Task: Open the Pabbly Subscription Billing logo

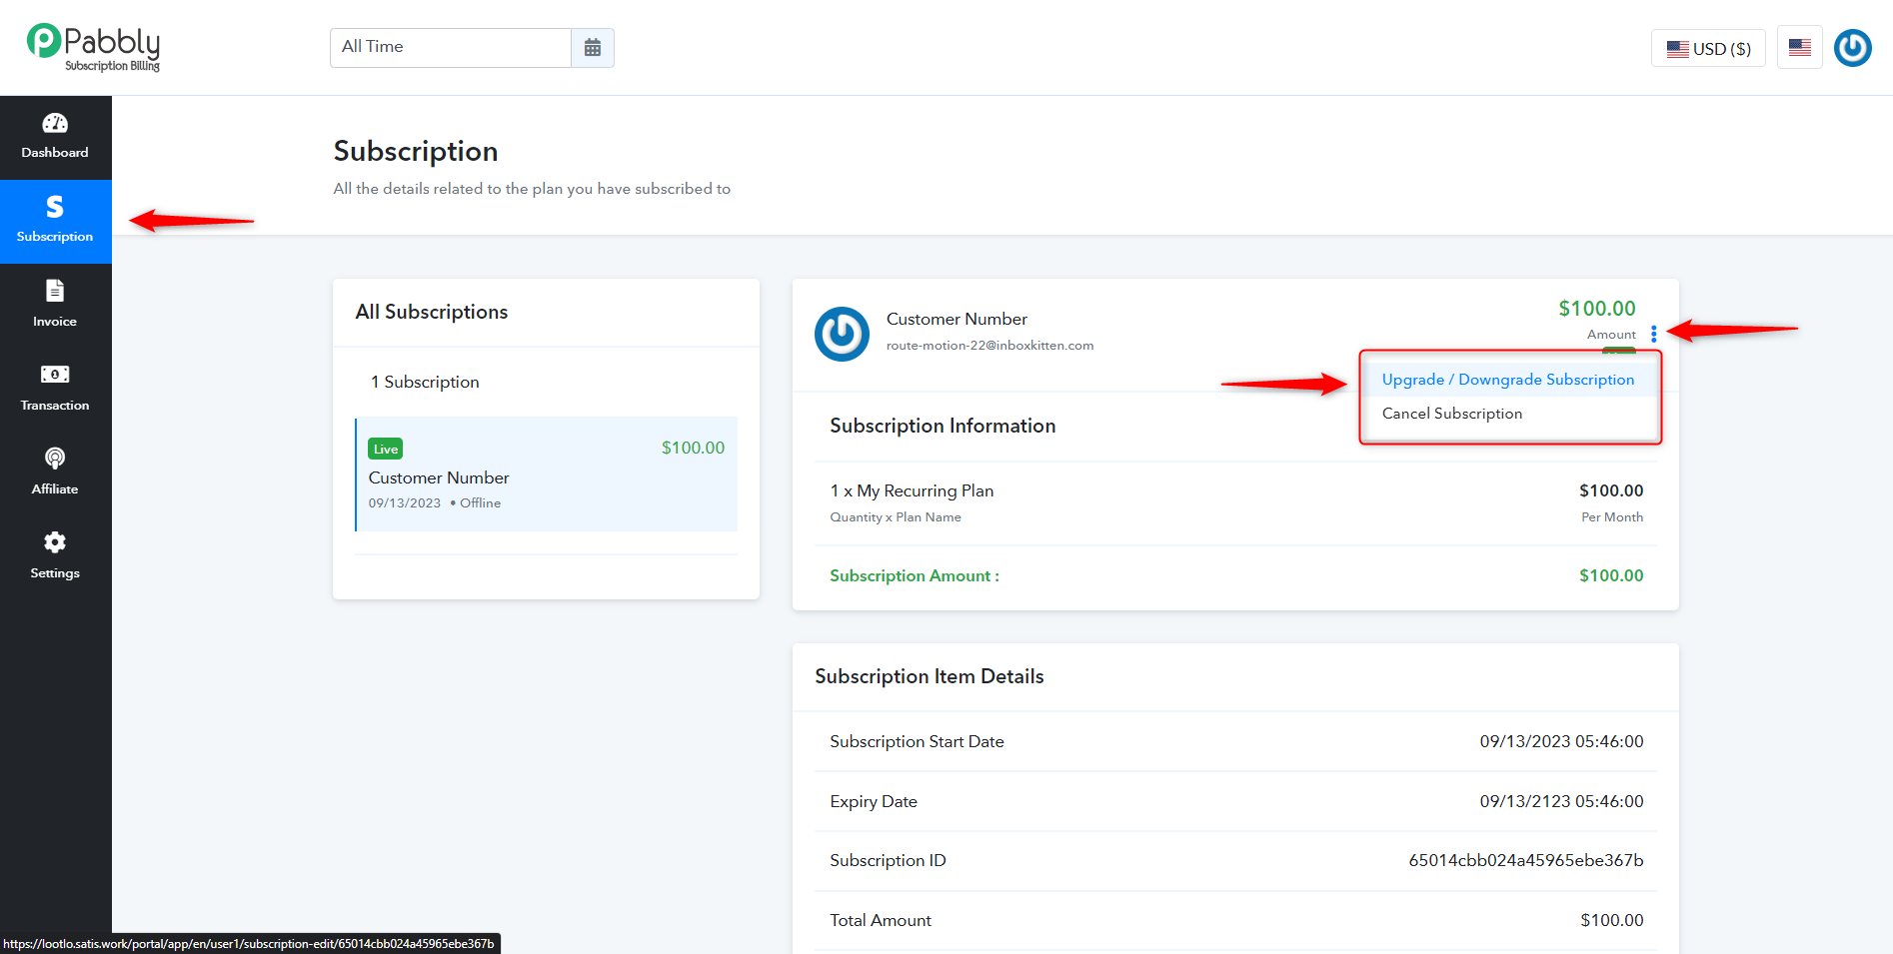Action: (93, 48)
